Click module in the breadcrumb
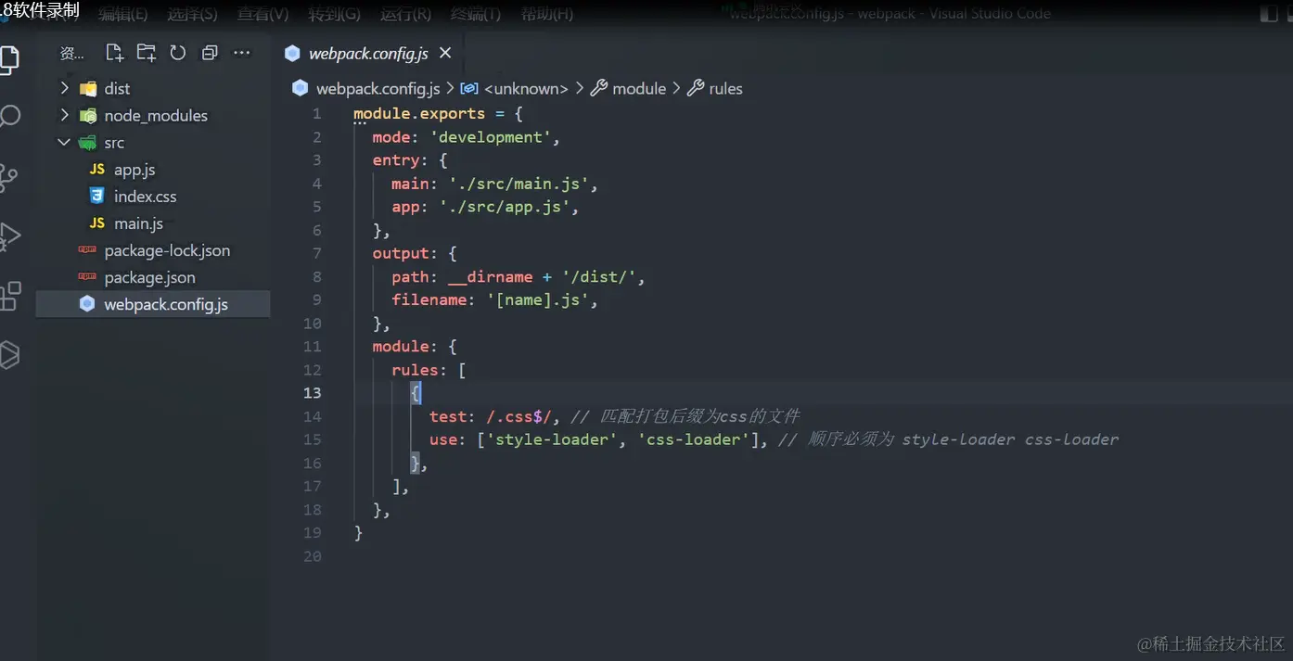Screen dimensions: 1293x661 pos(639,88)
